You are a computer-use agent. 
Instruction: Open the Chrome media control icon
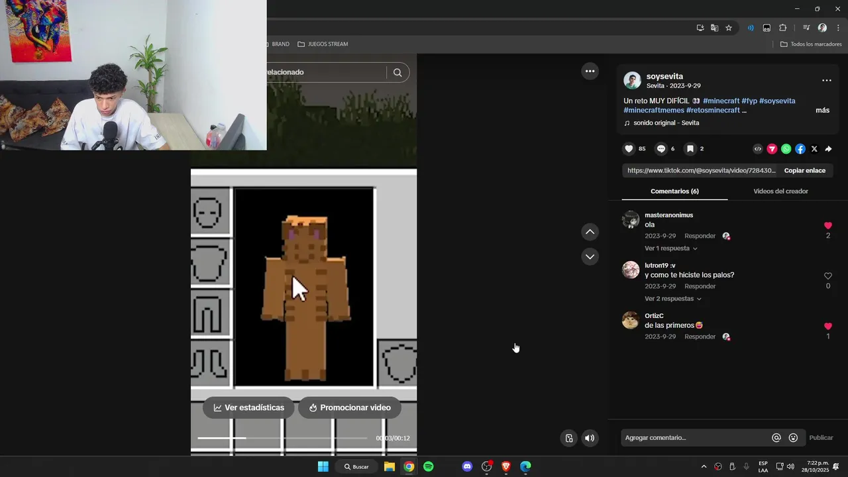click(x=806, y=28)
